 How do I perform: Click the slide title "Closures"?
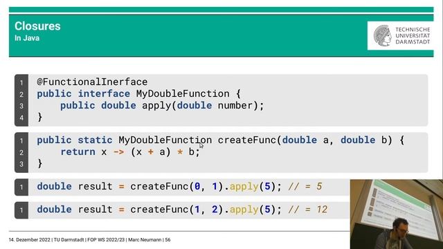click(37, 26)
